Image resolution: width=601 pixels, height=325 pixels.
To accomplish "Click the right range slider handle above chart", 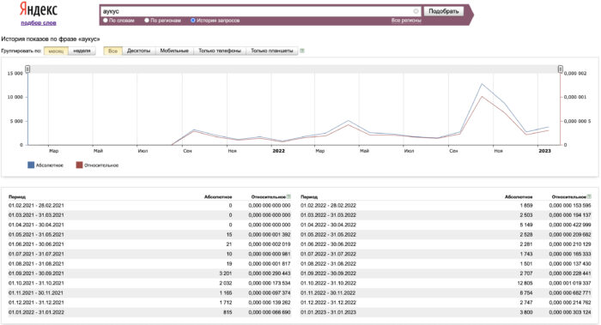I will tap(561, 69).
